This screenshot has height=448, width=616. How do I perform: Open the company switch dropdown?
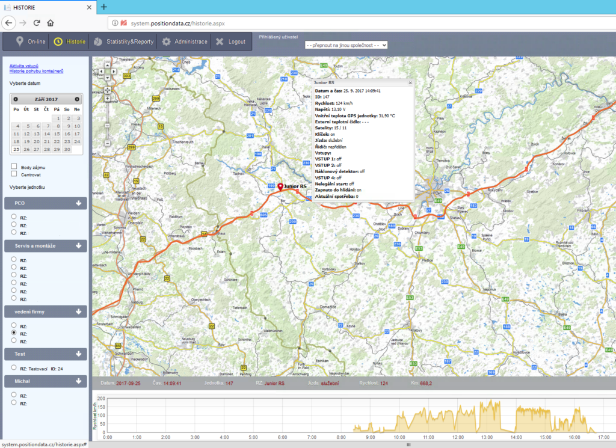coord(346,45)
